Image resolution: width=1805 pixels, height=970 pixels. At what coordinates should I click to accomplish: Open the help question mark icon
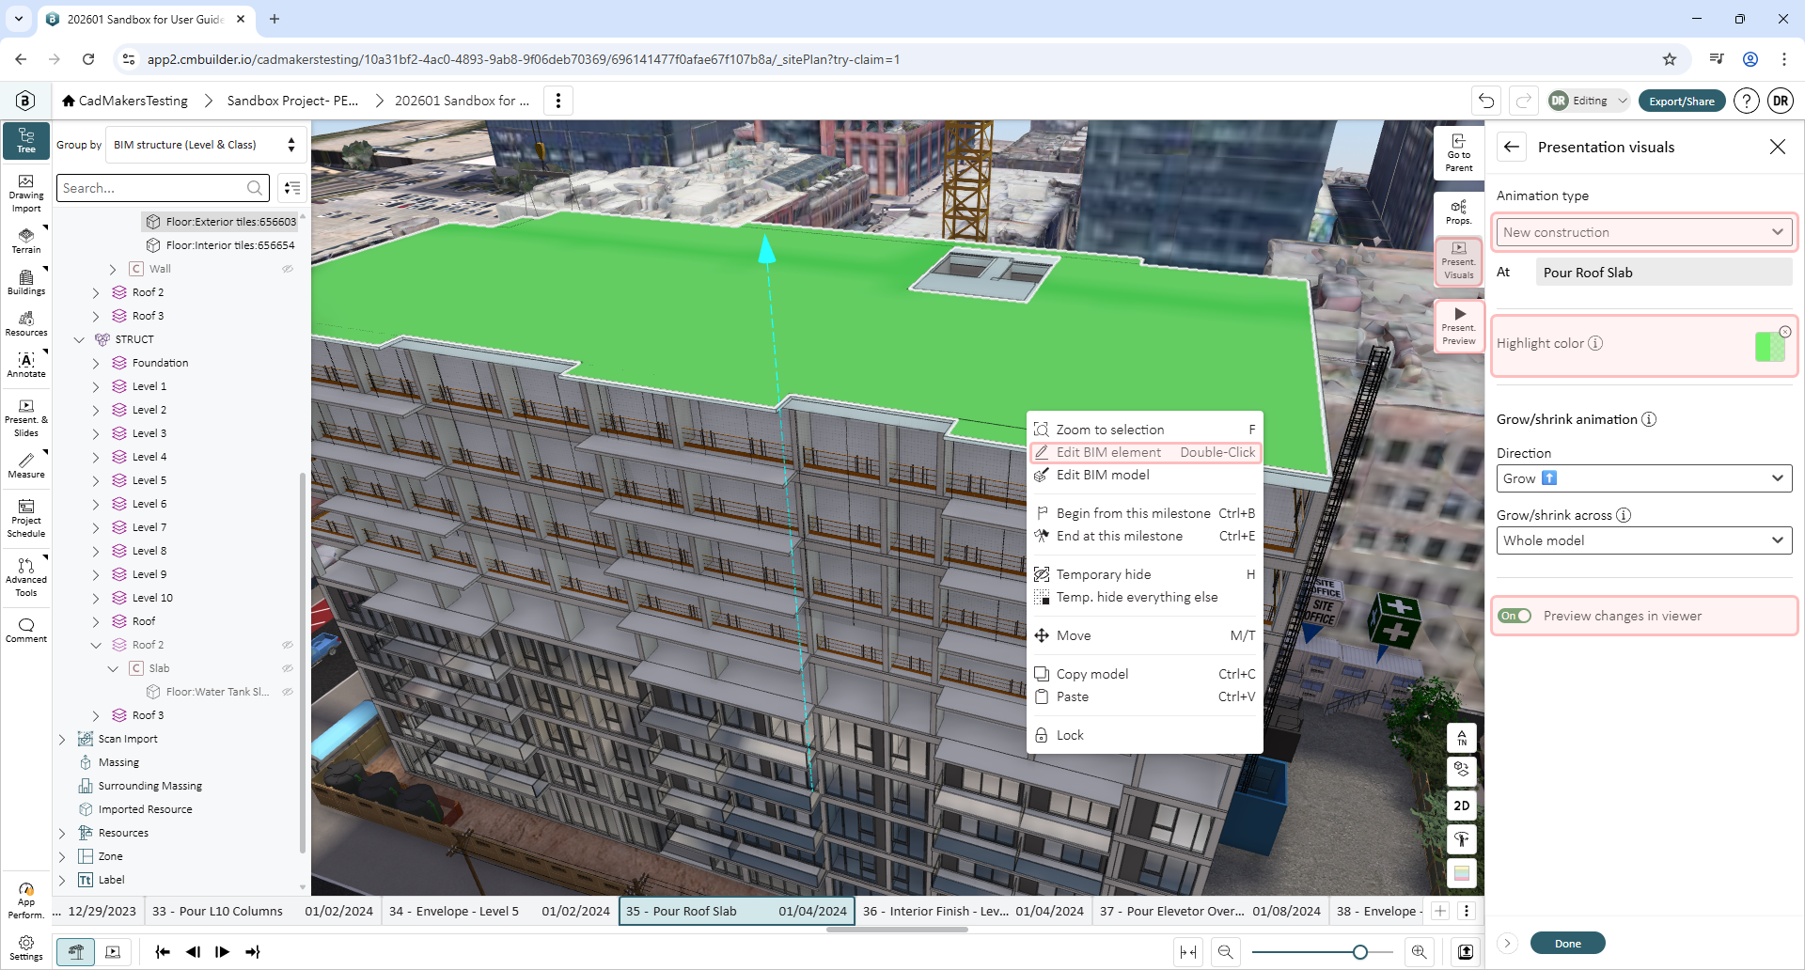(x=1747, y=101)
